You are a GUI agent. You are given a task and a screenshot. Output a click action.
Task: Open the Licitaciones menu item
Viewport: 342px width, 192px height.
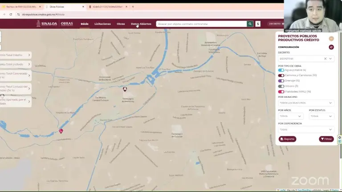pyautogui.click(x=102, y=24)
